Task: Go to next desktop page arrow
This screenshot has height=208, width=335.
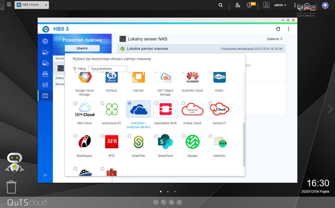Action: coord(330,109)
